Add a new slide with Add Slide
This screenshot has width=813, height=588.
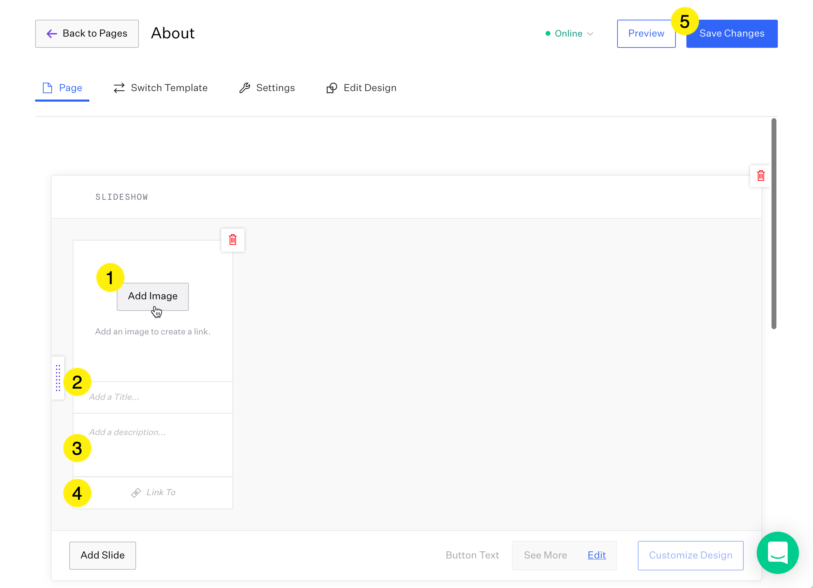(103, 555)
